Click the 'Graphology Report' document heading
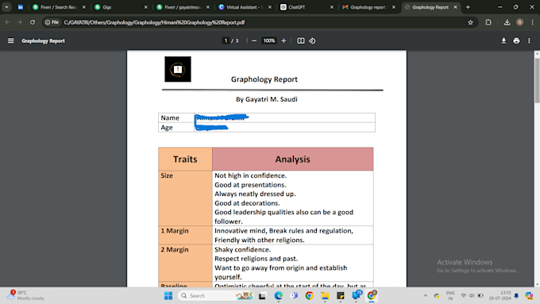 pos(264,79)
